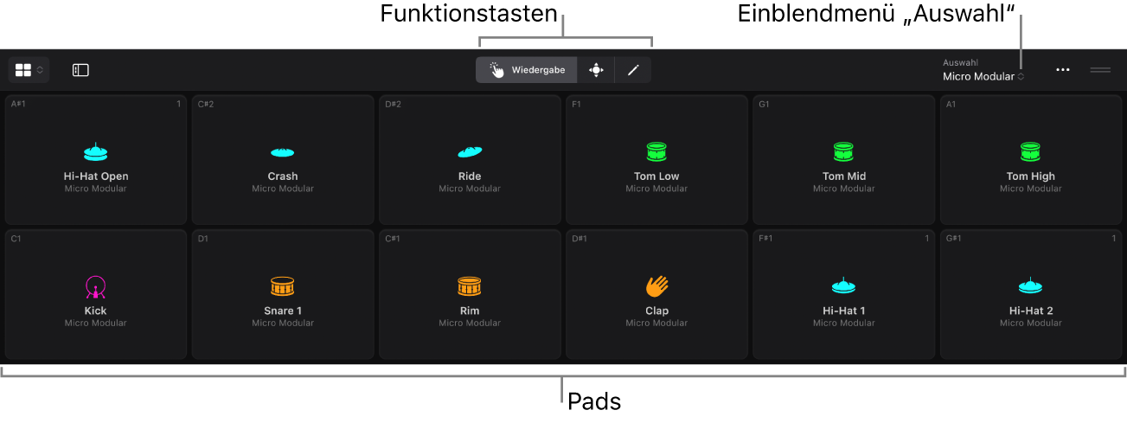Select the move pads function button
Image resolution: width=1127 pixels, height=423 pixels.
point(596,70)
